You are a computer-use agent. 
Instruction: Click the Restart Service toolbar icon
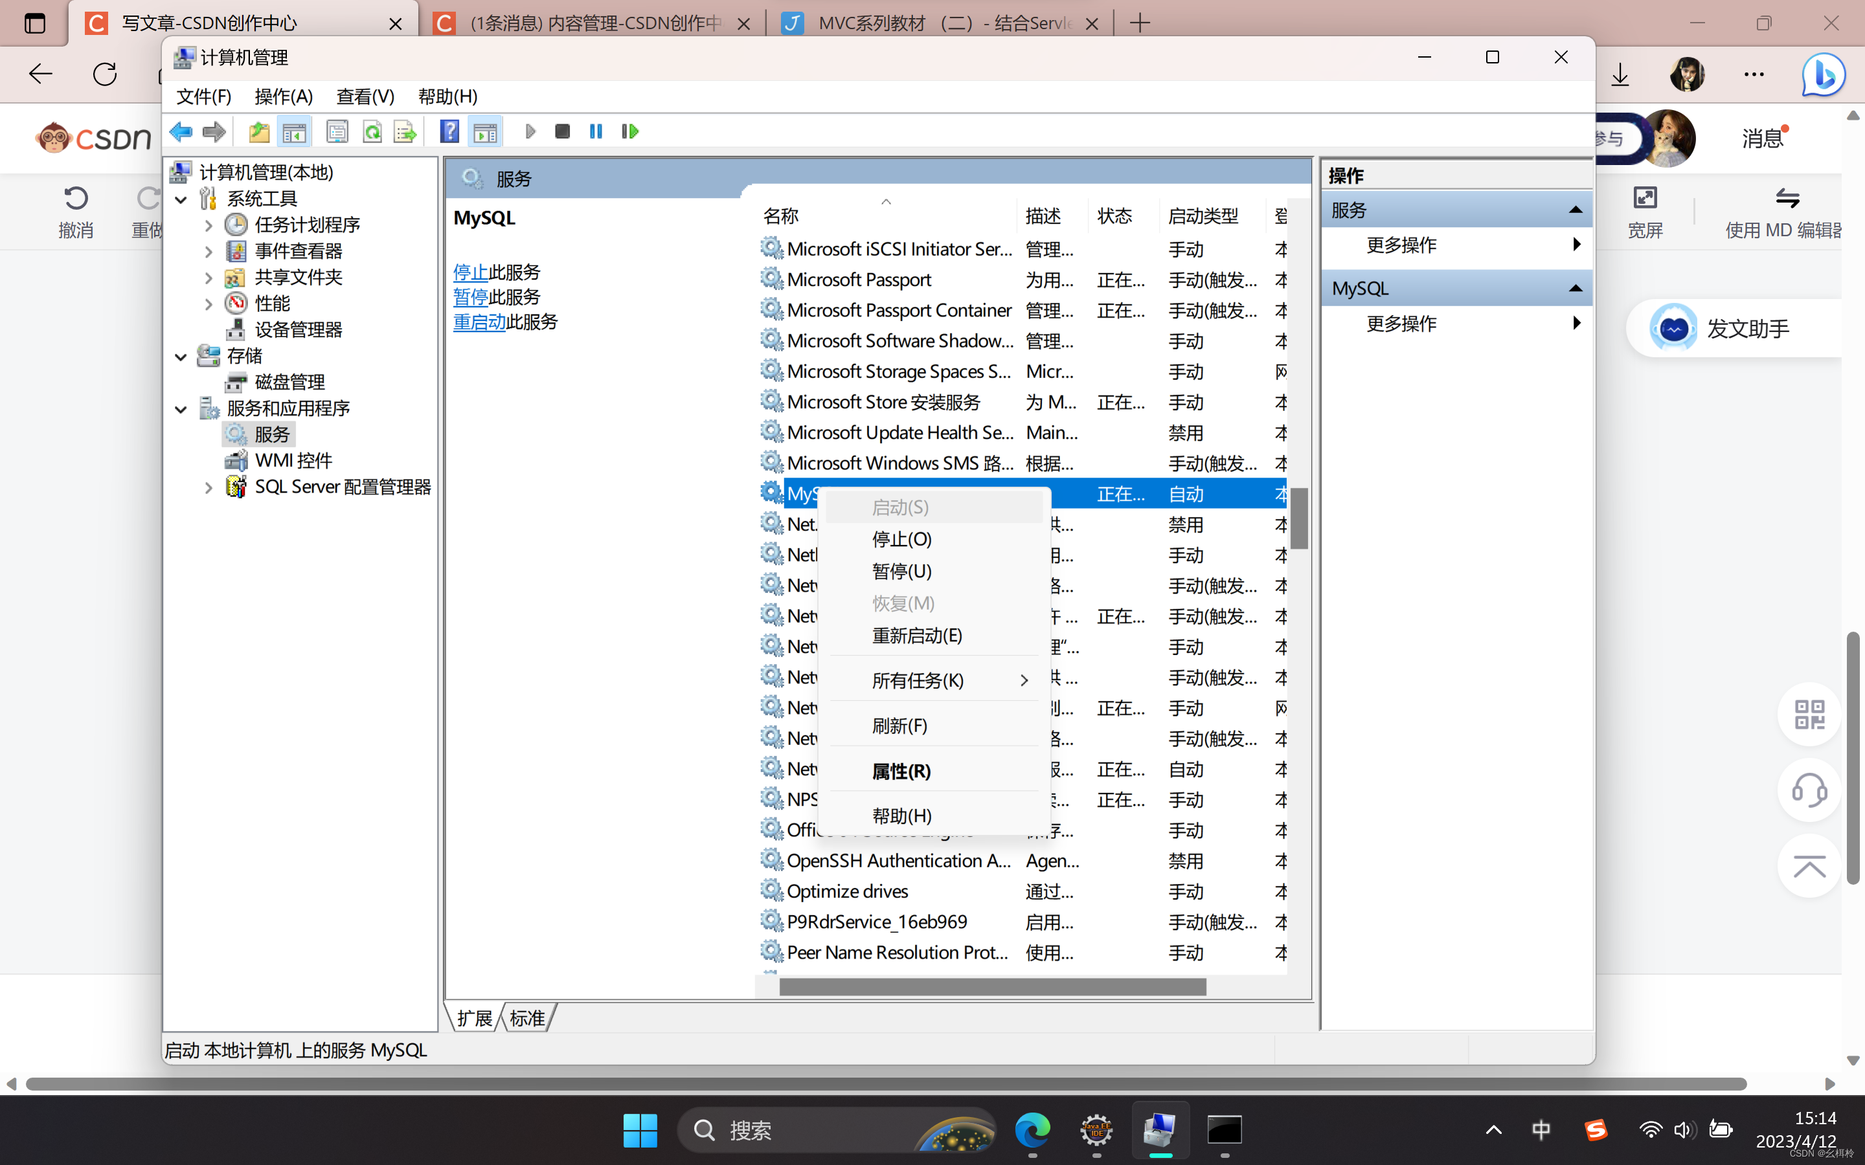[629, 132]
